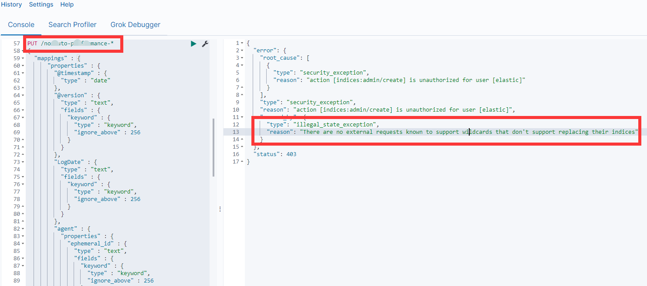Screen dimensions: 647x286
Task: Click the Help link
Action: coord(67,4)
